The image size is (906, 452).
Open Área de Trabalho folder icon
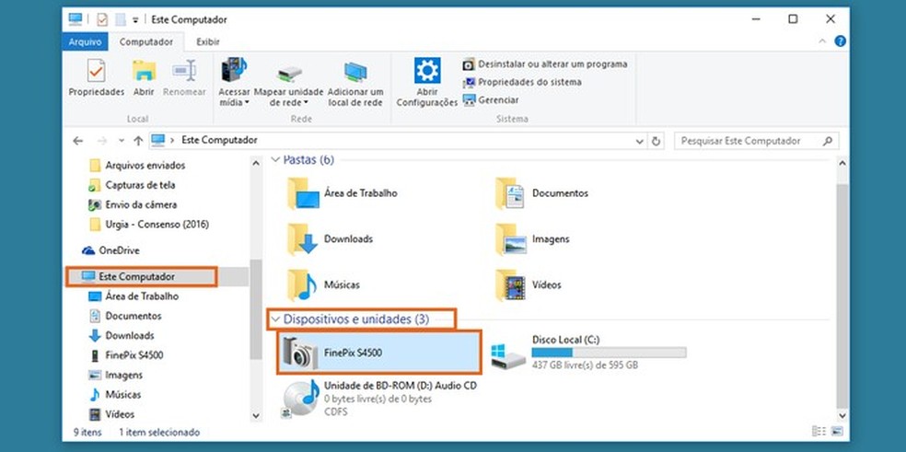pyautogui.click(x=303, y=193)
